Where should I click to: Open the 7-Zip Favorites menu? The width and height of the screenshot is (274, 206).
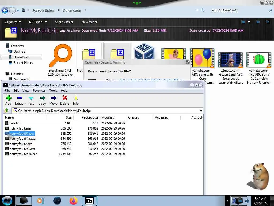[x=39, y=91]
